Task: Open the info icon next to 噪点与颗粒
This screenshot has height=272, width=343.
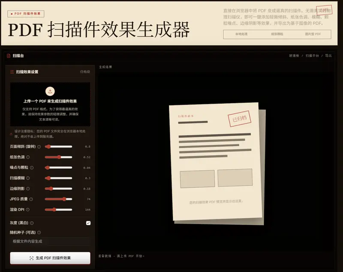Action: [x=32, y=168]
